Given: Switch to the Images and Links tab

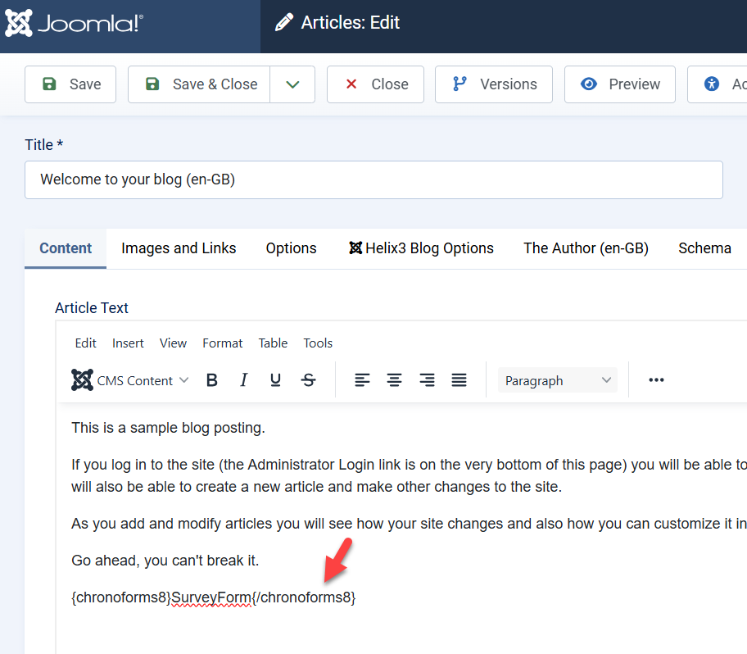Looking at the screenshot, I should click(178, 248).
